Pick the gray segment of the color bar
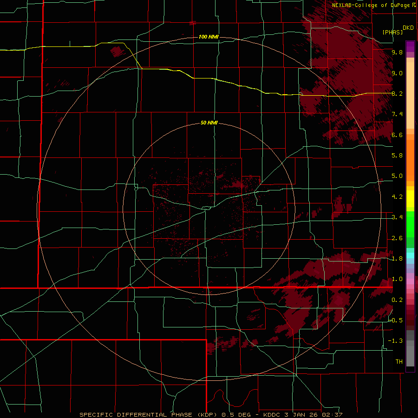Viewport: 418px width, 418px height. [x=410, y=349]
